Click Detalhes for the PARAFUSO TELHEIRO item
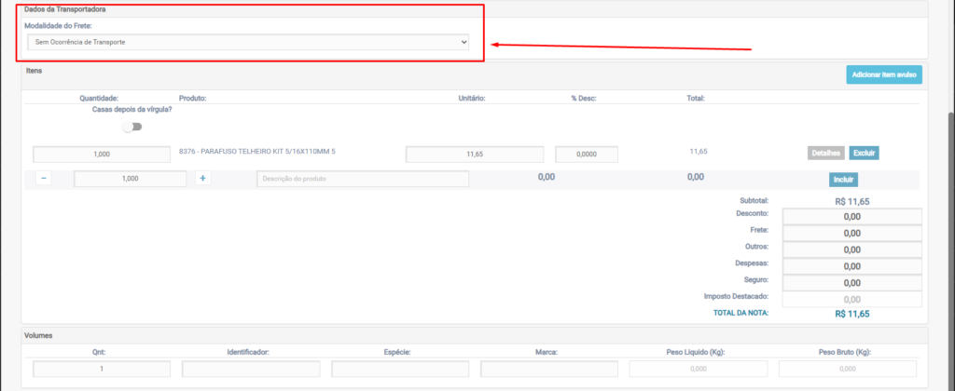 tap(825, 154)
